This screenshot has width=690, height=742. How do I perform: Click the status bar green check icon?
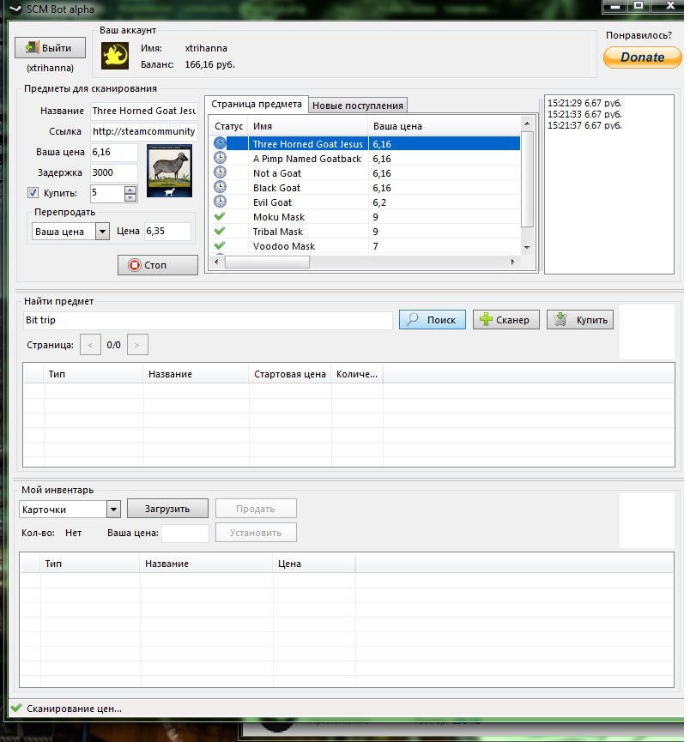click(16, 708)
